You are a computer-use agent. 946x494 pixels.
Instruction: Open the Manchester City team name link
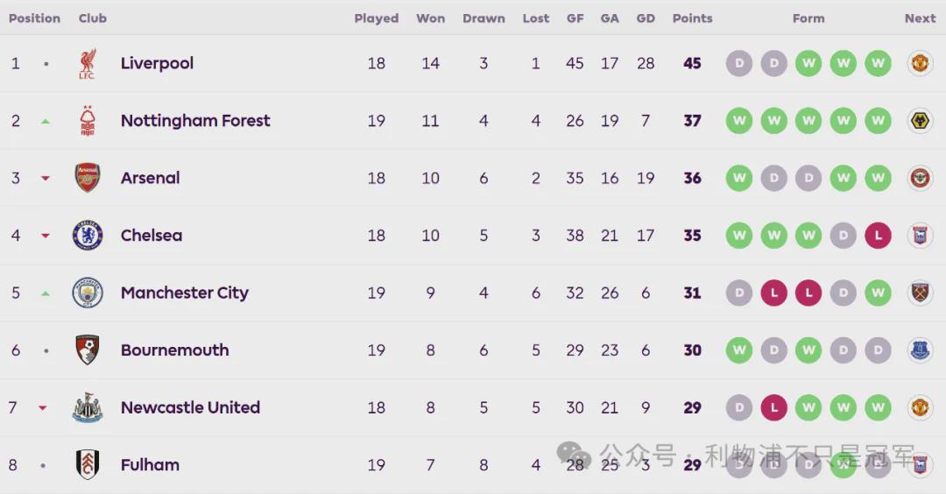pos(185,293)
